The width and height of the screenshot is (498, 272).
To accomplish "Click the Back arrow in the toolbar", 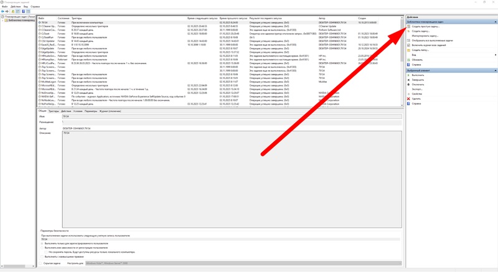I will coord(3,11).
